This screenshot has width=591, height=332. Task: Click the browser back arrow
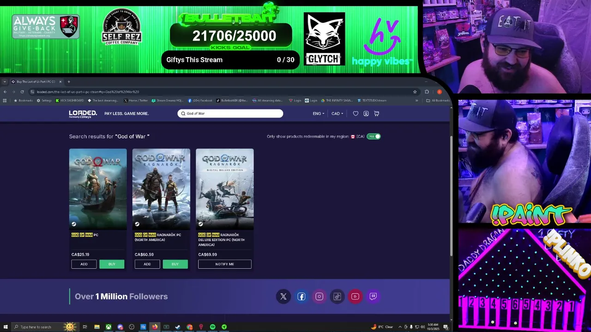pyautogui.click(x=5, y=92)
